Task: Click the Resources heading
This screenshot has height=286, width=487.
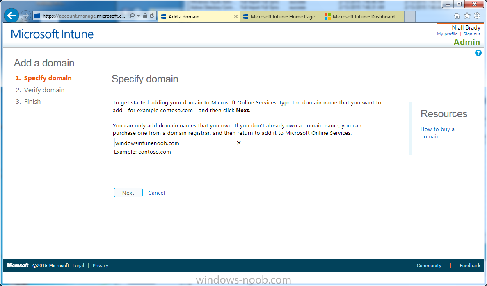Action: [444, 113]
